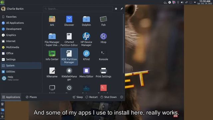Launch Htop process viewer

[104, 38]
